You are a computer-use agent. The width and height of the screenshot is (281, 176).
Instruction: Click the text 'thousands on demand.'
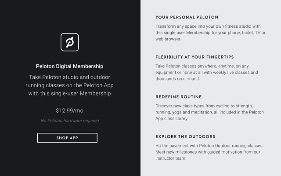(177, 79)
